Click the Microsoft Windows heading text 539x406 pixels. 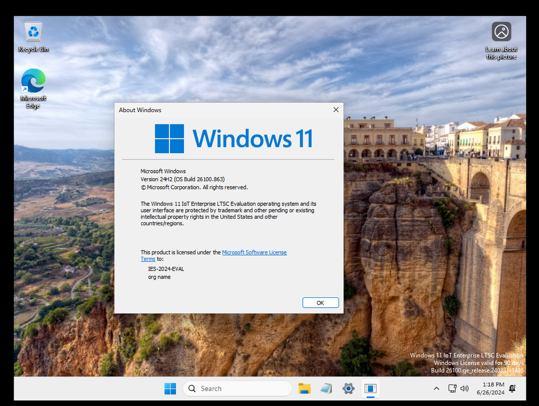(x=163, y=171)
